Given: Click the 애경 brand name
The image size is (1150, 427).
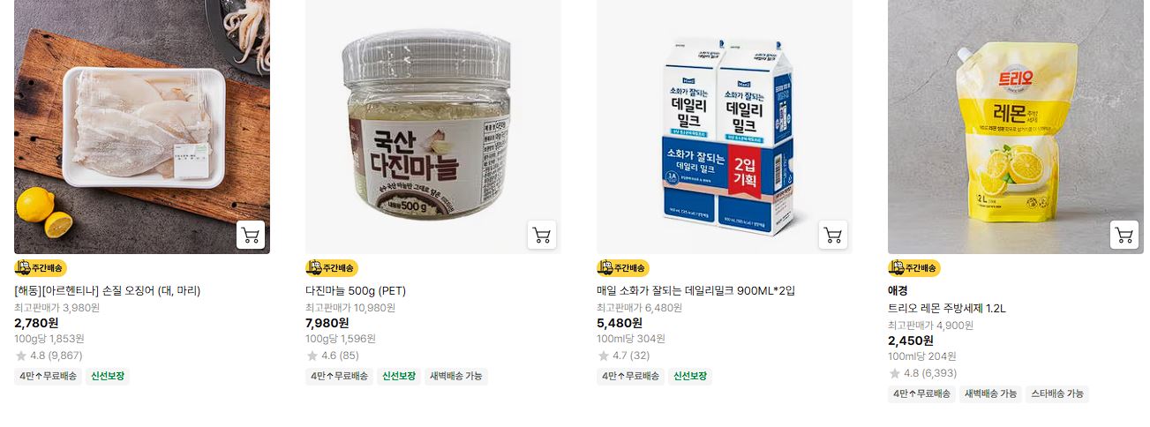Looking at the screenshot, I should click(898, 290).
